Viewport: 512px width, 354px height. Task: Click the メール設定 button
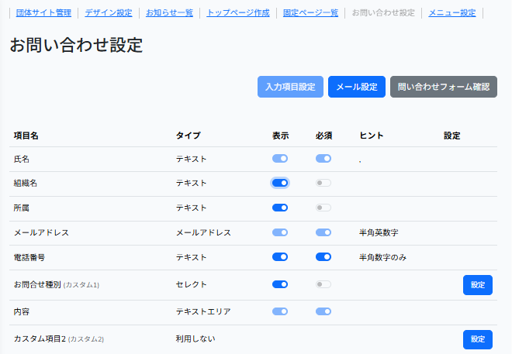coord(356,87)
